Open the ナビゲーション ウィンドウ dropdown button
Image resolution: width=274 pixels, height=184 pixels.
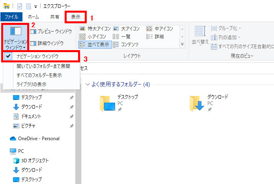16,36
